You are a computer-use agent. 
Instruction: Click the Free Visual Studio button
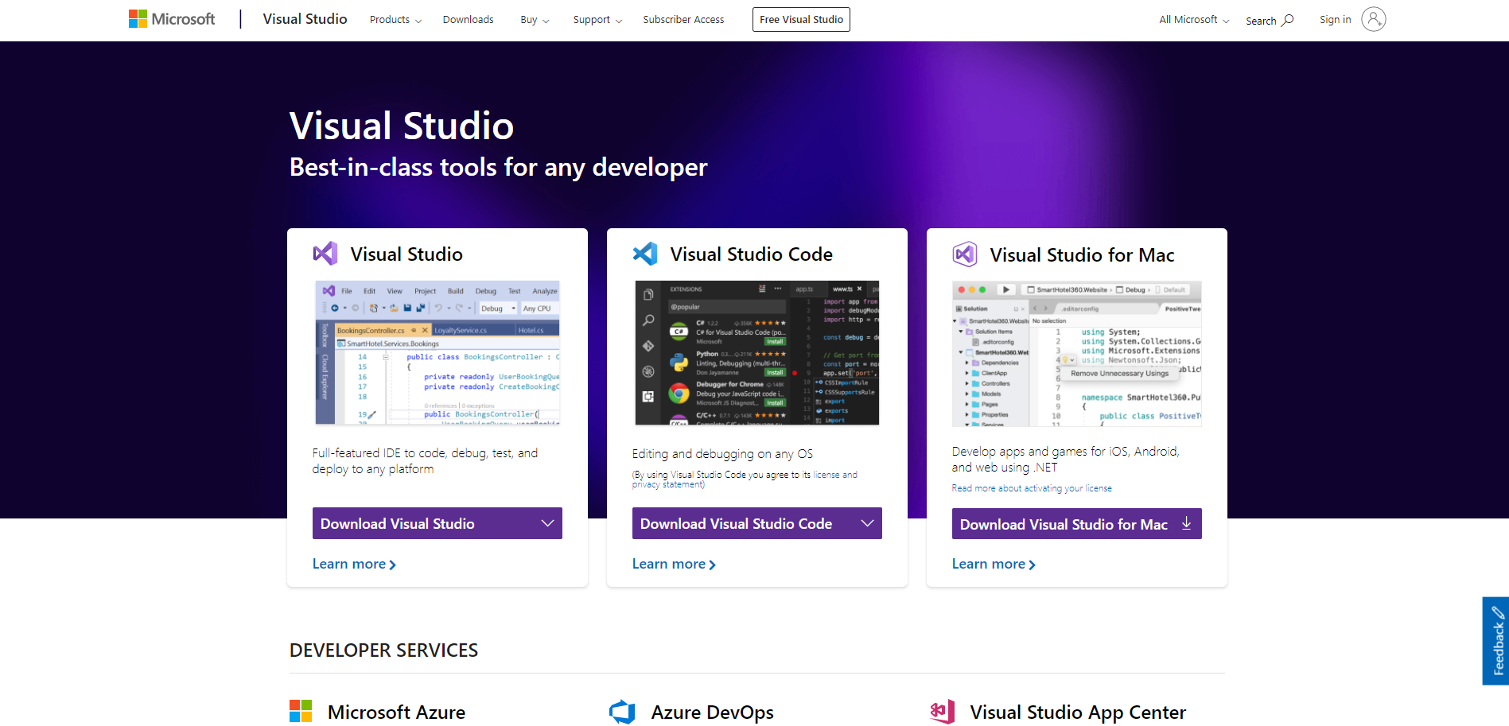(801, 19)
